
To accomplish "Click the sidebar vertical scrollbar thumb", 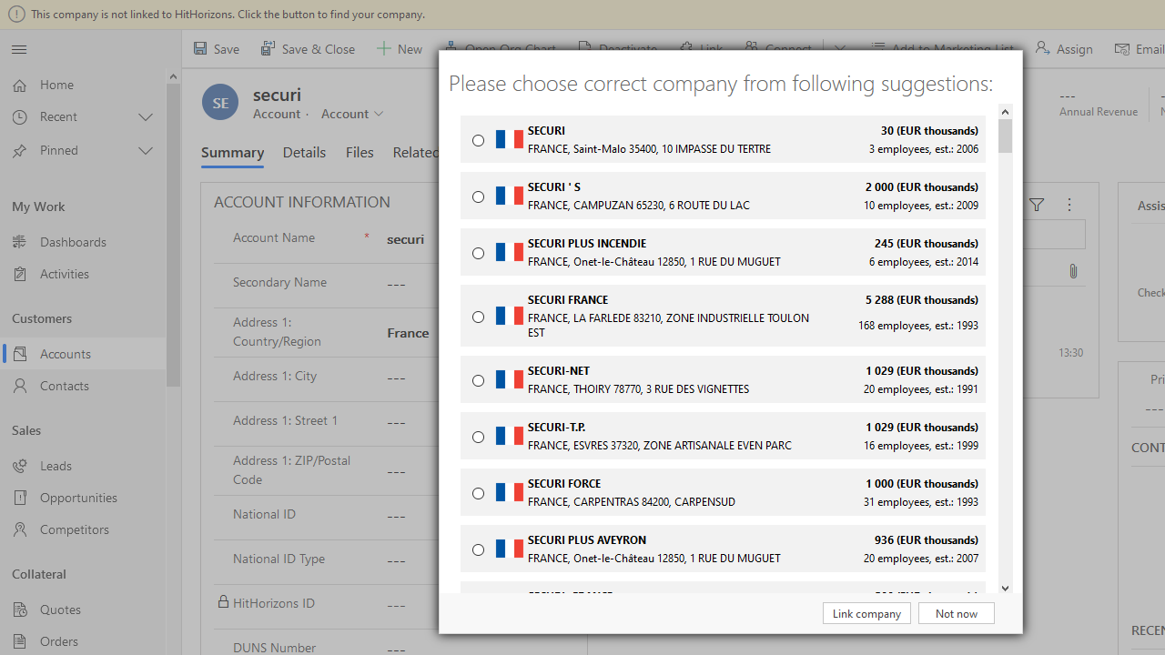I will click(x=173, y=235).
